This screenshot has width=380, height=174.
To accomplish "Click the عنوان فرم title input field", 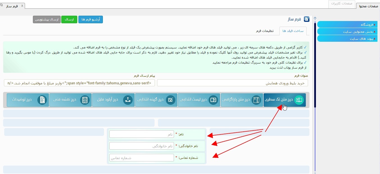I will point(232,83).
